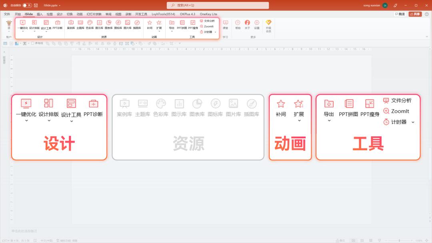Open the 导出 export dropdown
Viewport: 432px width, 243px height.
point(172,32)
